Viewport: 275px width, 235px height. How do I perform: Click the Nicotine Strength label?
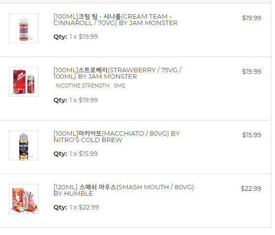coord(83,86)
